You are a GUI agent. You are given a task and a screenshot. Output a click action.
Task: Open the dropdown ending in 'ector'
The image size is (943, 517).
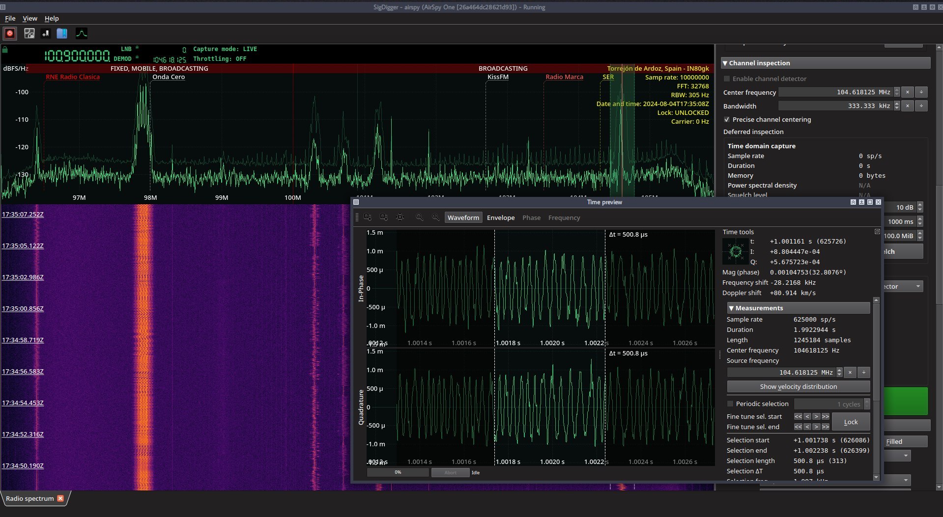pyautogui.click(x=903, y=286)
